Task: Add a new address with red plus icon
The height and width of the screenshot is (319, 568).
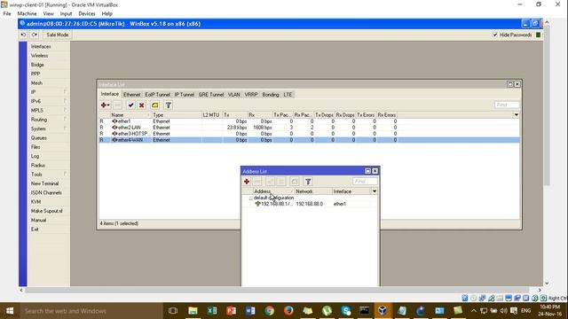Action: [247, 181]
